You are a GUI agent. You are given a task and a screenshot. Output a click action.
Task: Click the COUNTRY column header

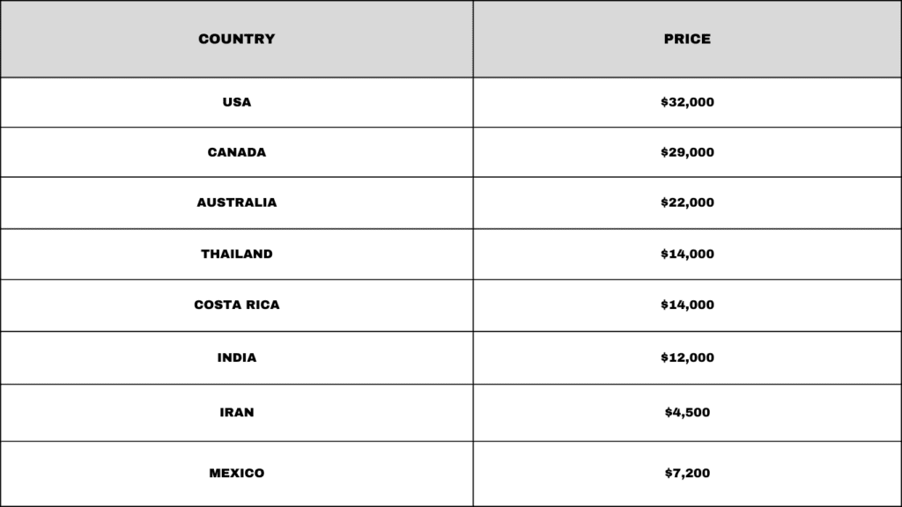tap(236, 39)
